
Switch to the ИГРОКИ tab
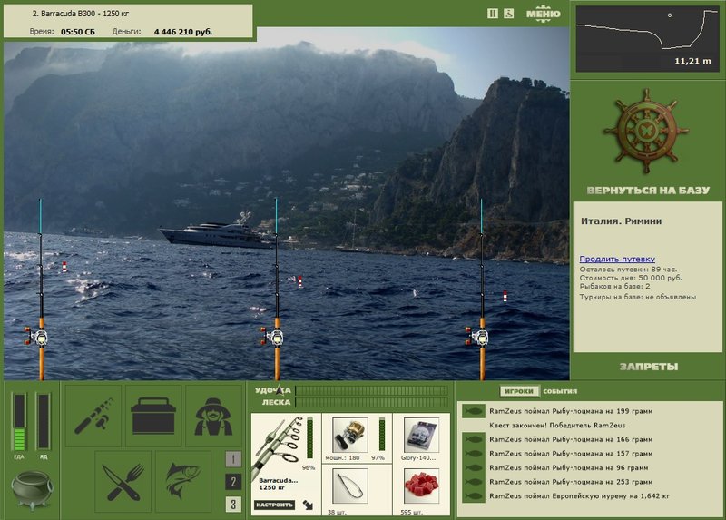pos(519,391)
